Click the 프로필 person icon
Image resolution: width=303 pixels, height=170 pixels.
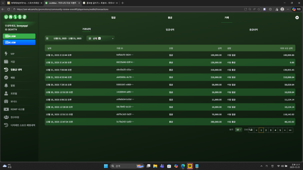(6, 93)
